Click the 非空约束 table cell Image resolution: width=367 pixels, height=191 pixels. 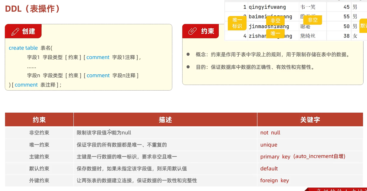point(39,133)
